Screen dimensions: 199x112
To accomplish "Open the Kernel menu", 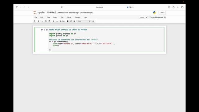I will [69, 17].
